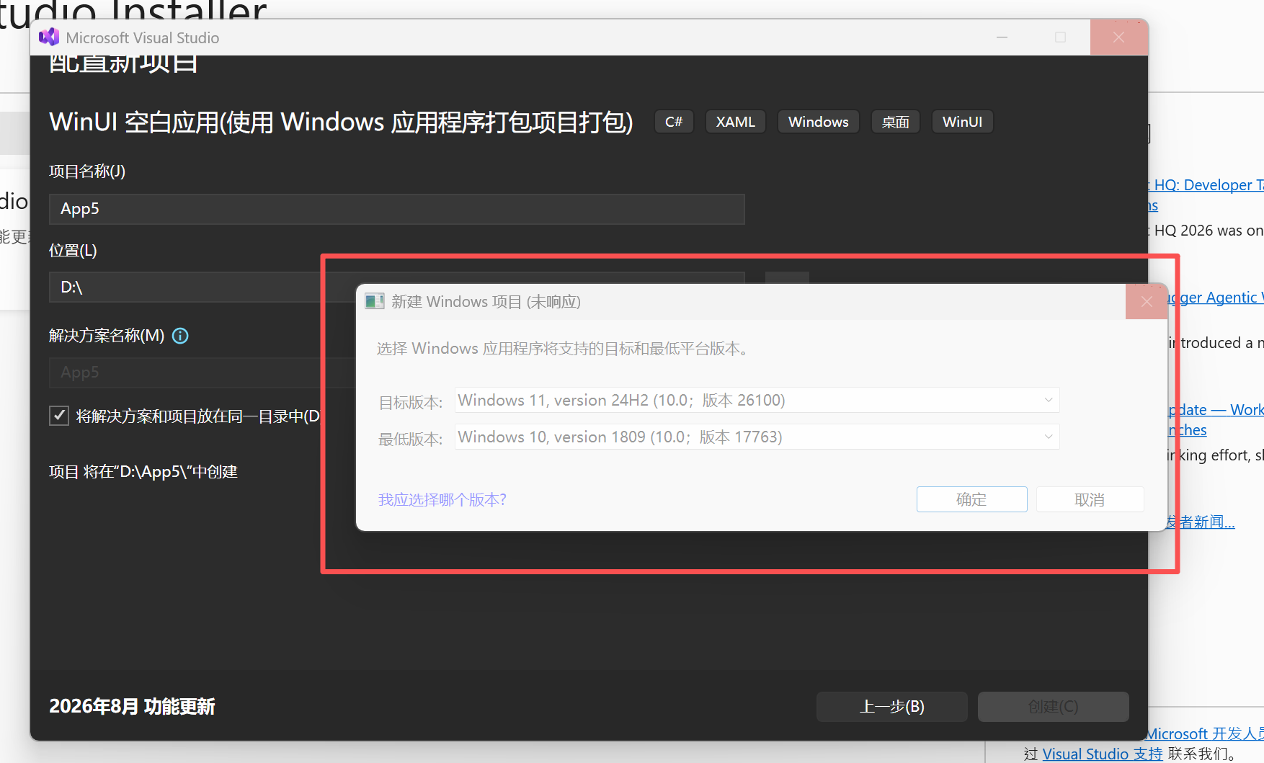Click the 项目 将在"D:\App5\"中创建 text
1264x763 pixels.
tap(143, 472)
